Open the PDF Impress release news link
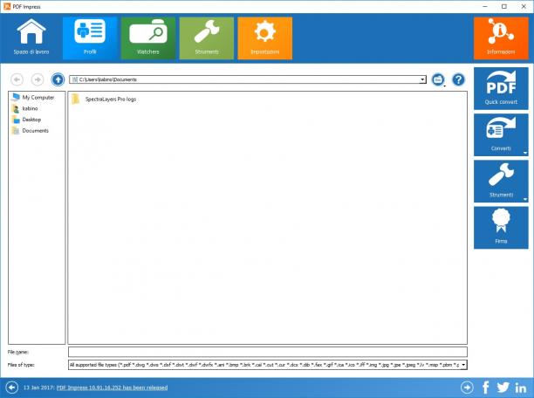Image resolution: width=534 pixels, height=398 pixels. [x=112, y=388]
